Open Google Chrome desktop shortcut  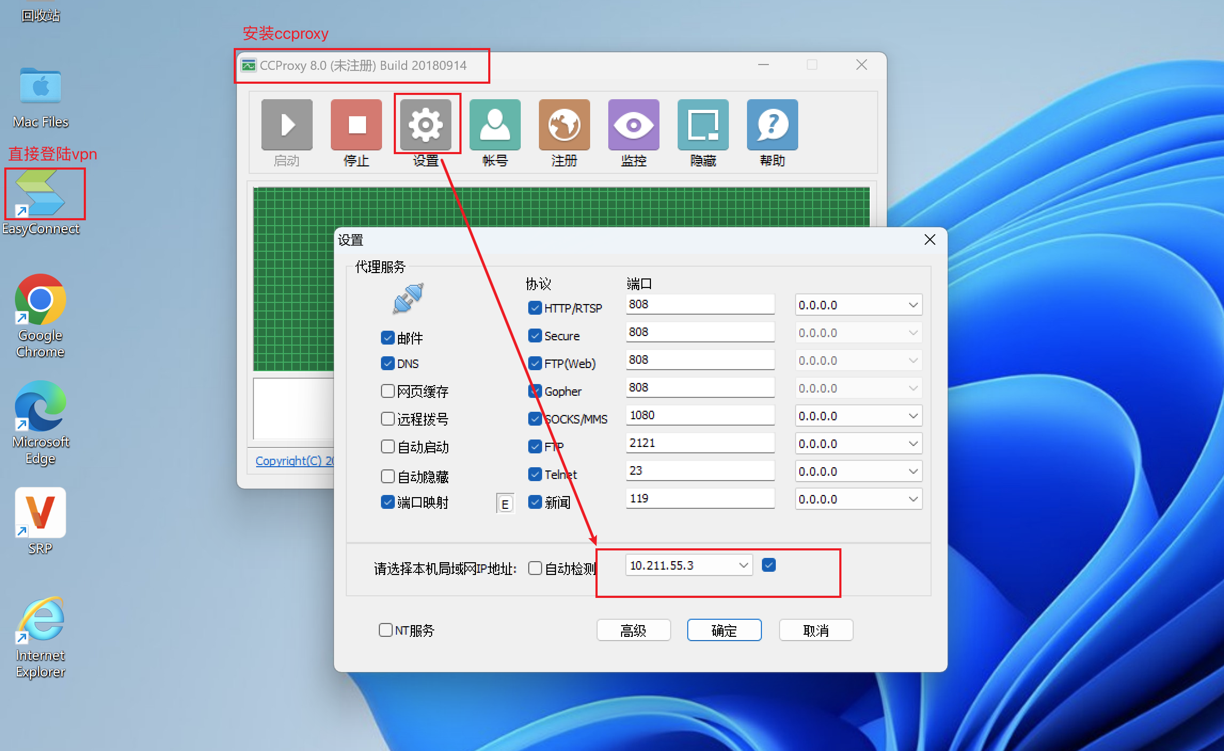pyautogui.click(x=41, y=300)
